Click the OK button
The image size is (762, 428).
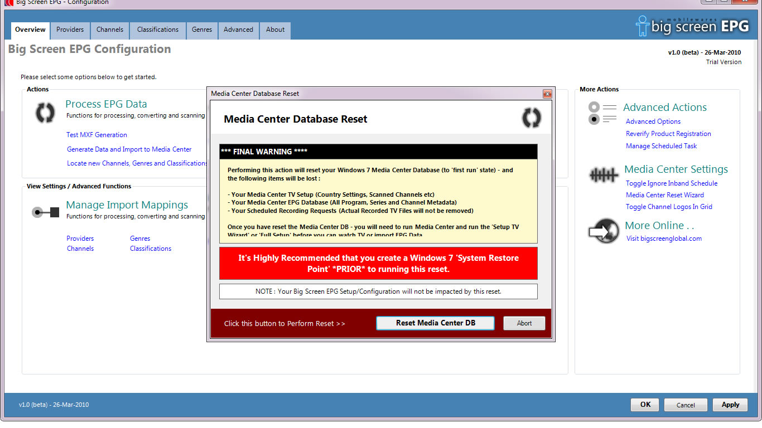(645, 405)
